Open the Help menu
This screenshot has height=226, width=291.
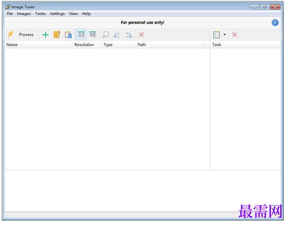pyautogui.click(x=86, y=14)
